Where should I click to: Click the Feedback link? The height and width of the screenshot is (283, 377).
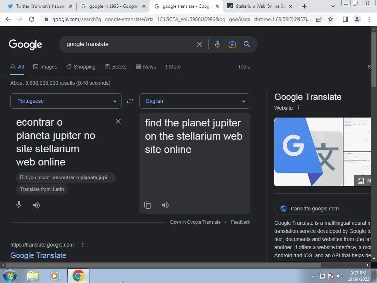tap(240, 222)
